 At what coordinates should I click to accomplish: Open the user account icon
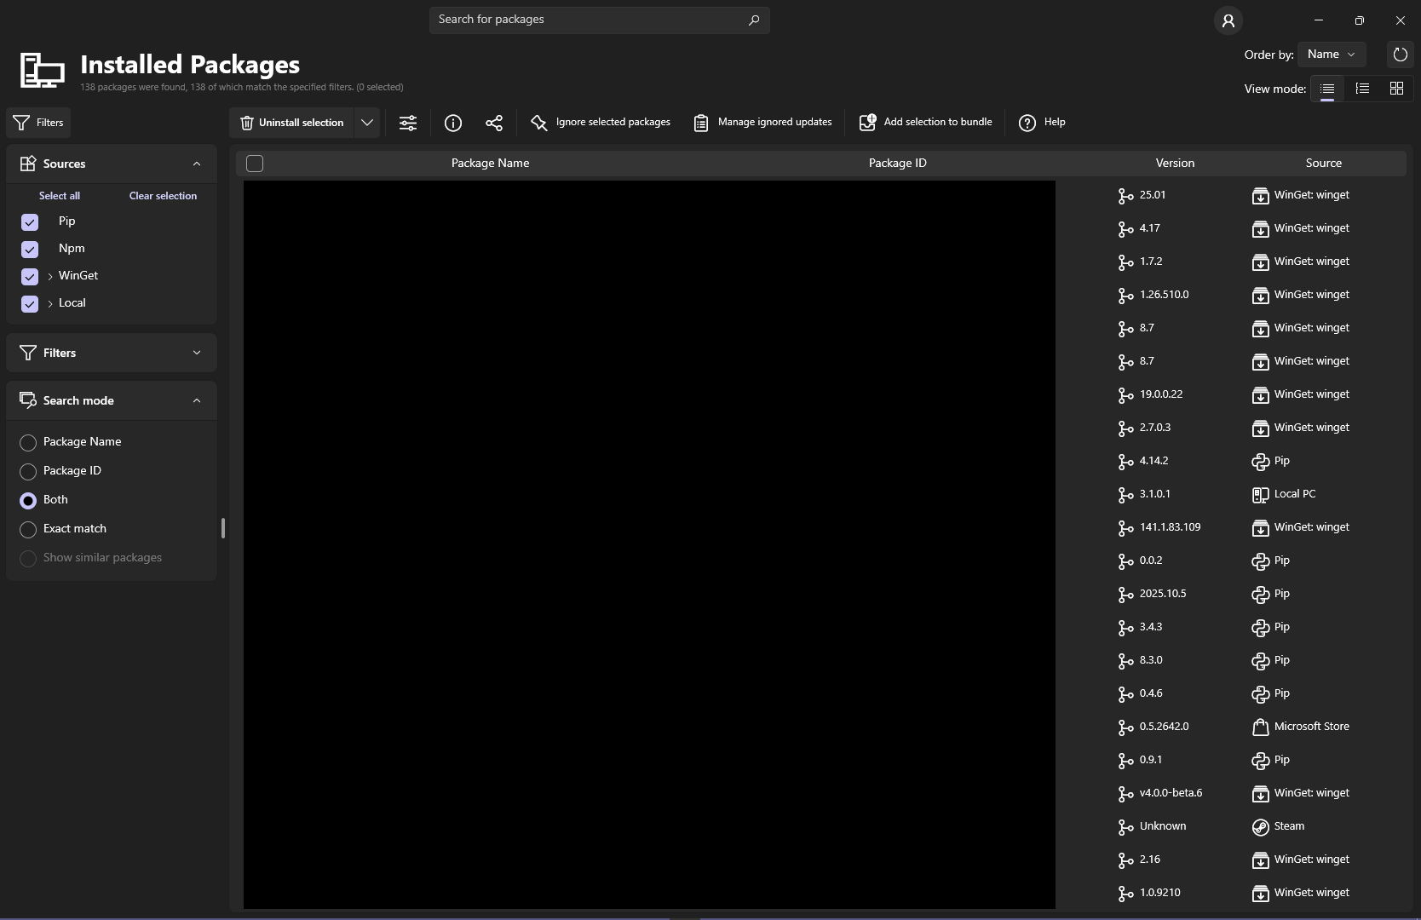(1228, 20)
